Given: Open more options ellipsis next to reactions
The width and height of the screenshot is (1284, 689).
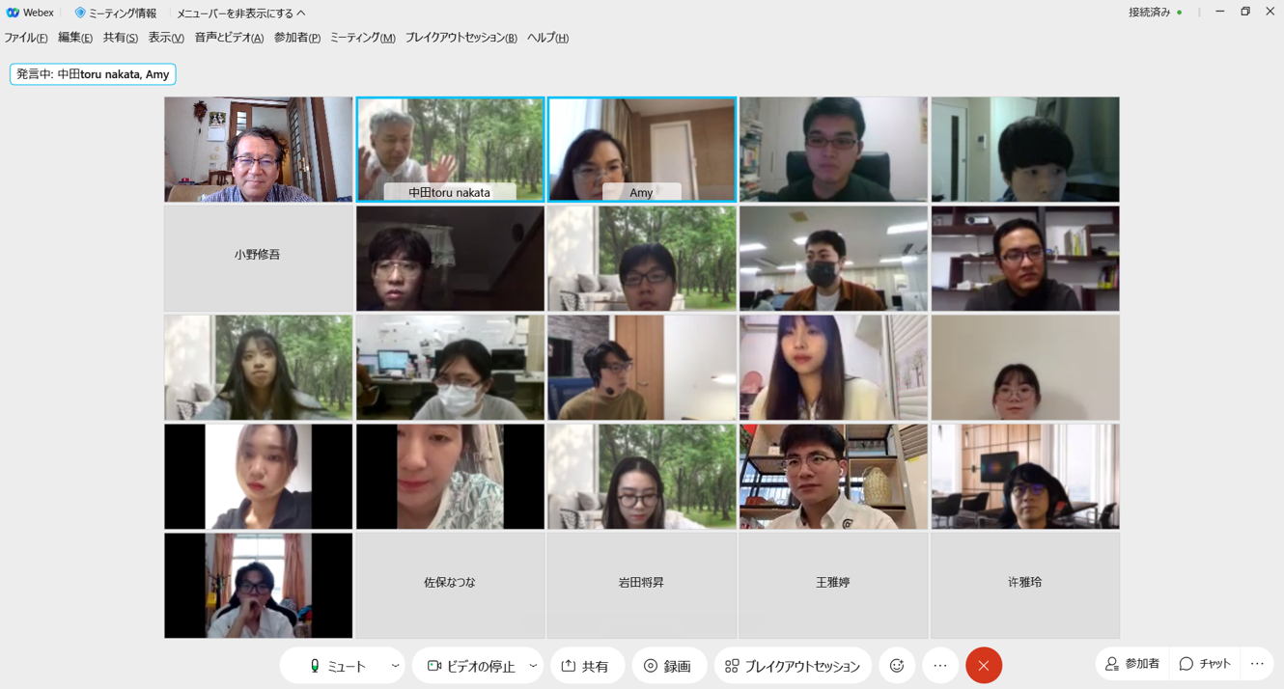Looking at the screenshot, I should click(940, 666).
